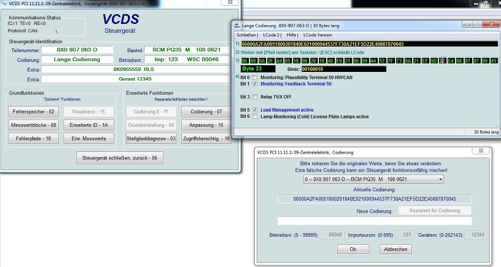Click the Neue Codierung input field
The image size is (501, 267).
375,221
